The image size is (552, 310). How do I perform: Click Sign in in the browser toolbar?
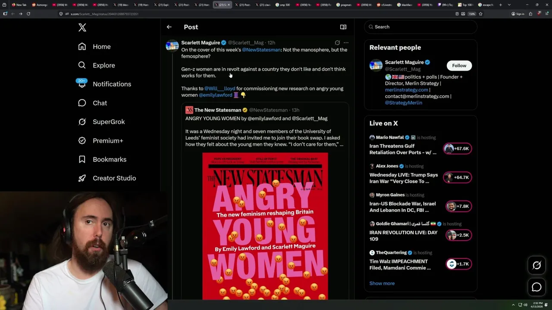coord(517,14)
